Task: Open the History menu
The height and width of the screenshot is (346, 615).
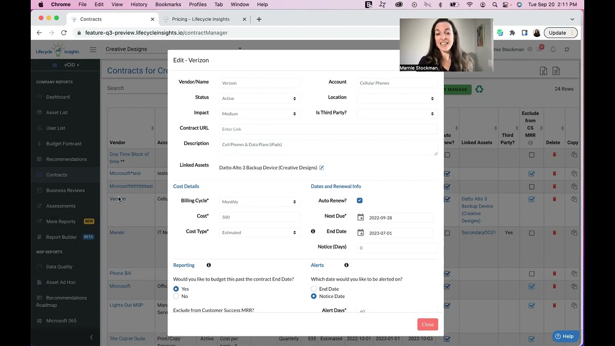Action: 139,4
